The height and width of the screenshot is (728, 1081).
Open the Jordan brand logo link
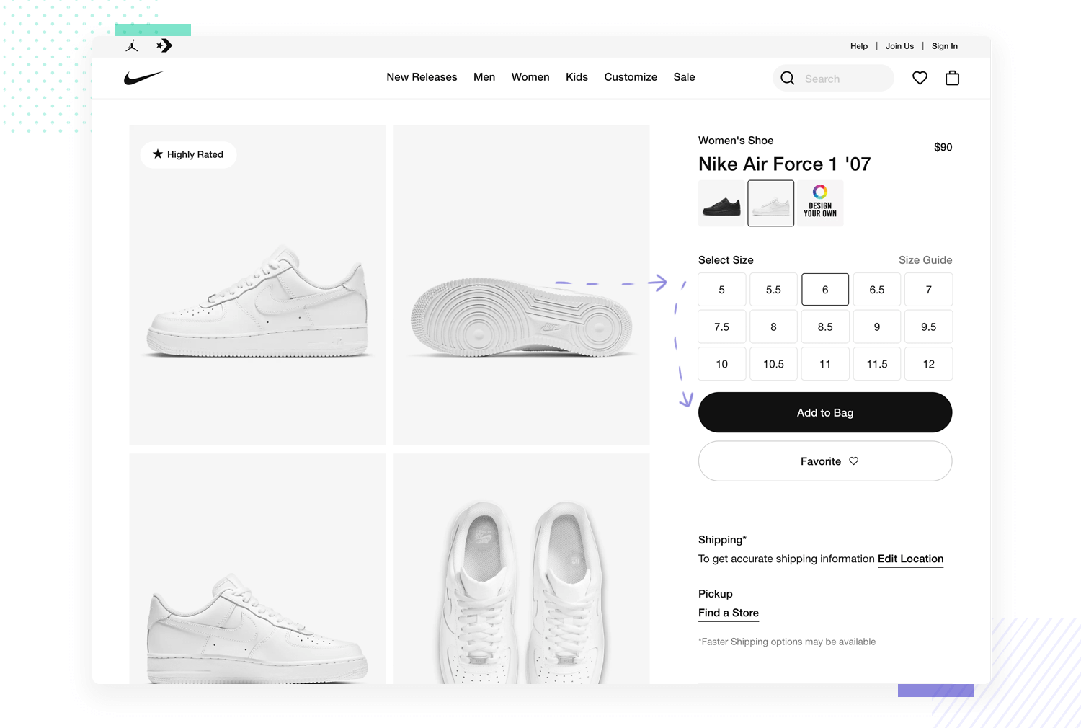(132, 46)
